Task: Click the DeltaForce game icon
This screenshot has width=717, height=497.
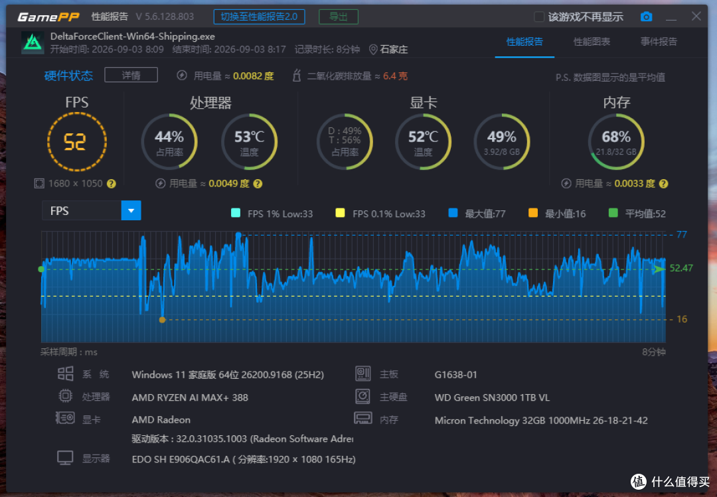Action: [x=33, y=42]
